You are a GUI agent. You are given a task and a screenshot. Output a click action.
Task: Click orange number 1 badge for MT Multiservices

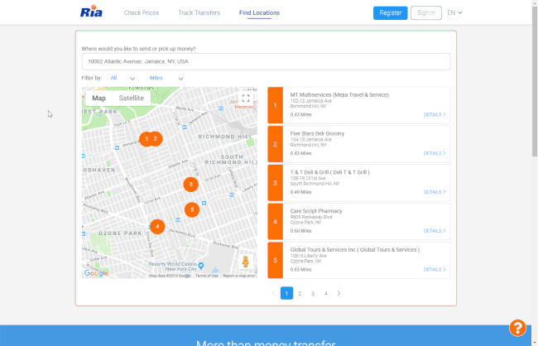pos(275,105)
